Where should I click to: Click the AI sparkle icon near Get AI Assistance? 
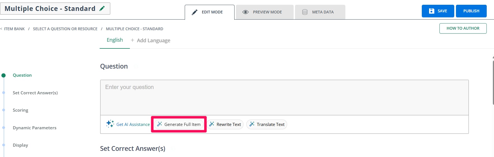pos(110,124)
